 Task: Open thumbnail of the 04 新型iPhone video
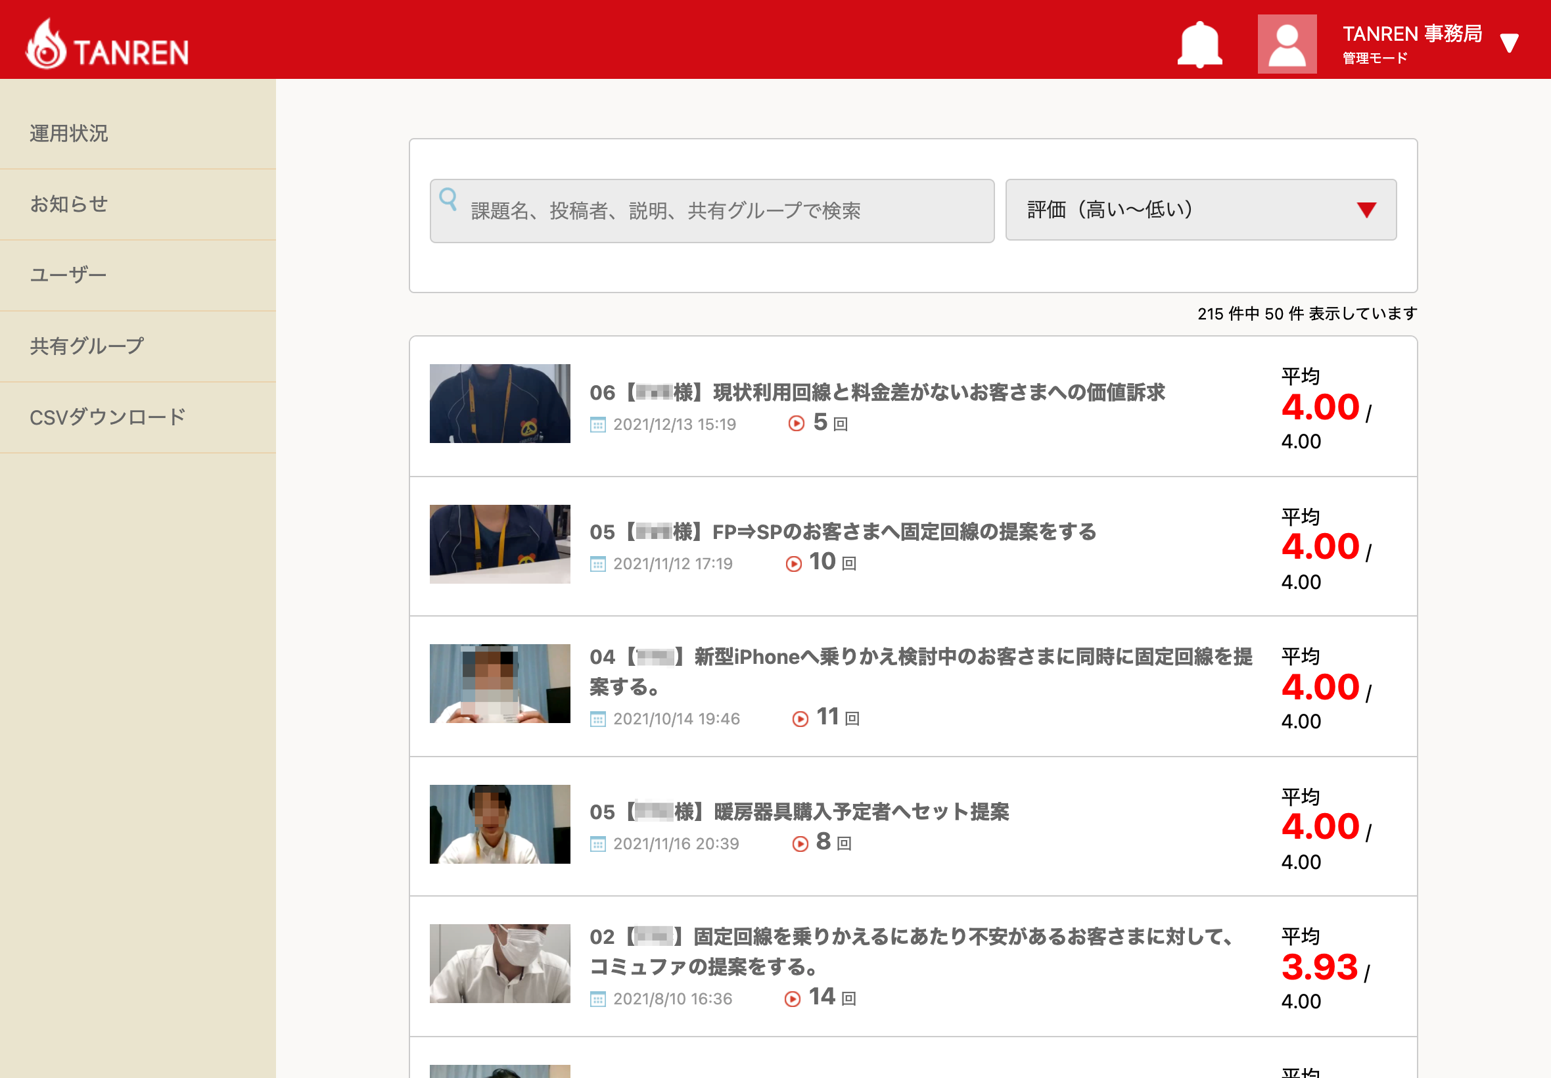tap(499, 684)
